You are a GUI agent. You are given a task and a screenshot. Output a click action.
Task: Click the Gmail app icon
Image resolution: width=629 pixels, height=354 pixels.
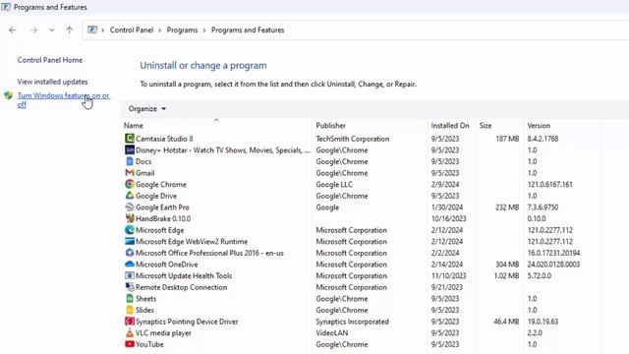[129, 173]
